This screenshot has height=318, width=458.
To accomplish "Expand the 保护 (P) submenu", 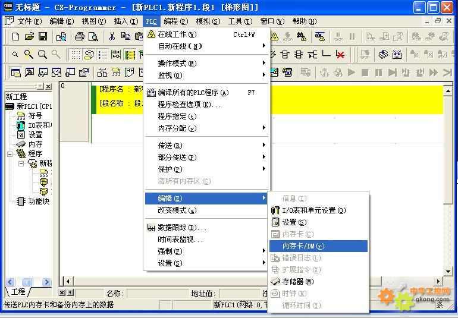I will pyautogui.click(x=207, y=169).
